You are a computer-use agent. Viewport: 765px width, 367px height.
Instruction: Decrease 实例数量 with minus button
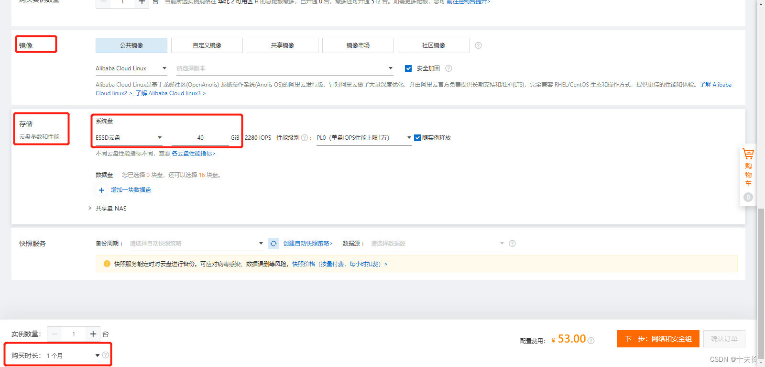(x=55, y=334)
